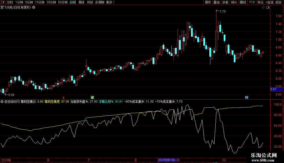
Task: Click month 6 on time axis
Action: point(48,160)
